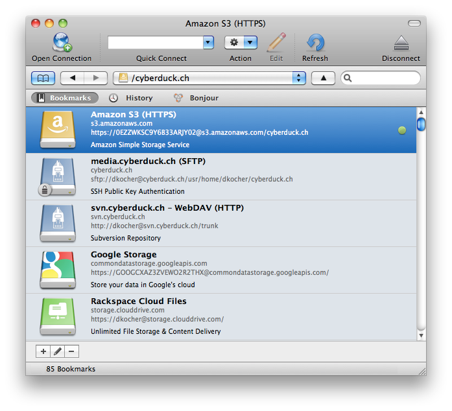This screenshot has height=411, width=452.
Task: Toggle the bookmarks book view button
Action: [43, 78]
